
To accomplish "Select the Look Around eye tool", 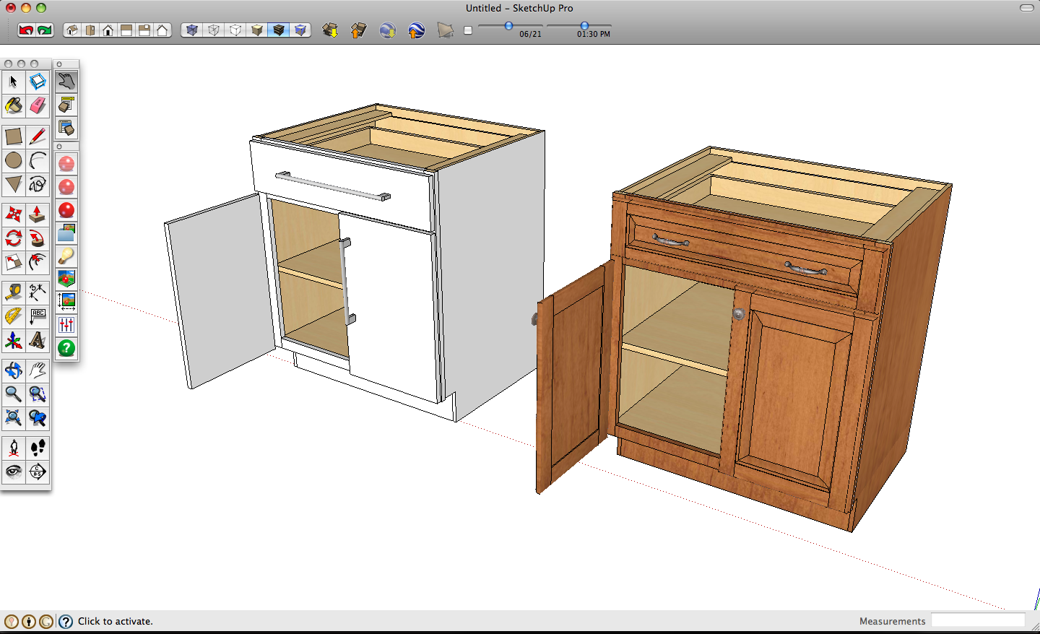I will click(x=14, y=472).
